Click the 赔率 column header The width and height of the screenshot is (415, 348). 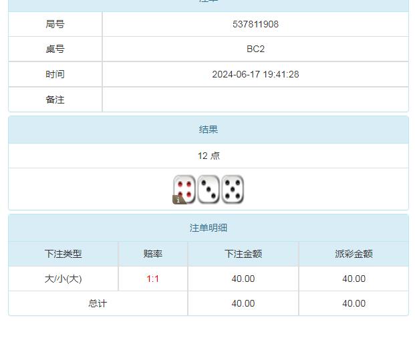coord(153,254)
